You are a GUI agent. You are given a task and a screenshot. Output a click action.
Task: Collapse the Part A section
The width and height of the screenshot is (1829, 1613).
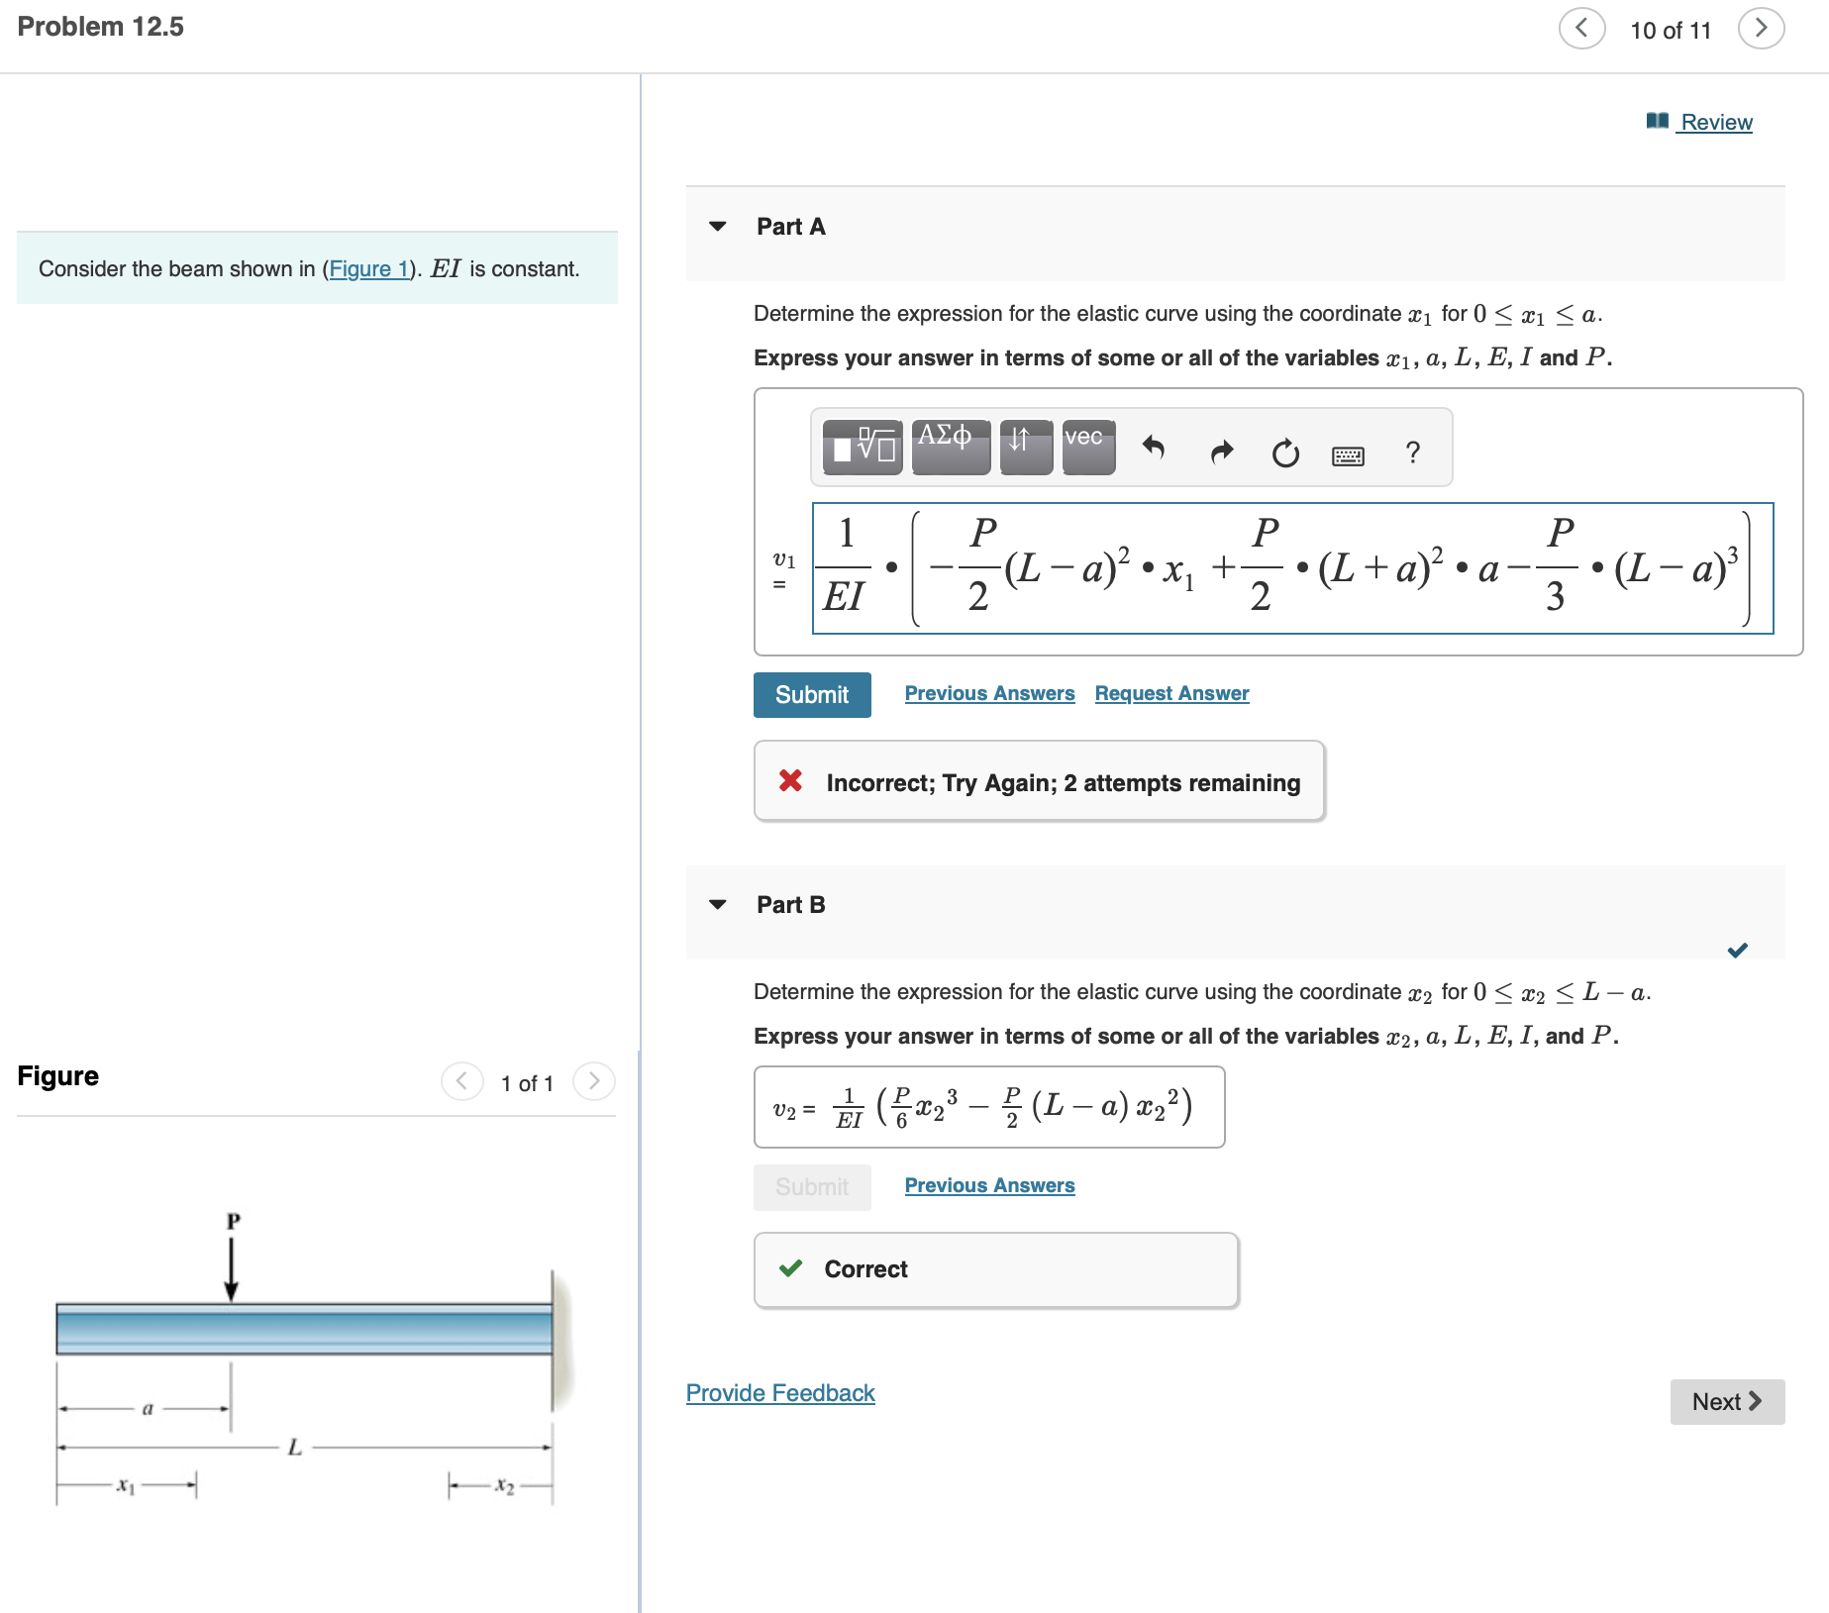click(x=717, y=226)
